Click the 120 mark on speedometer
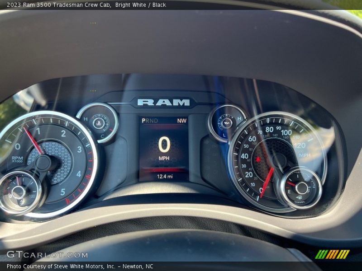 coord(300,145)
